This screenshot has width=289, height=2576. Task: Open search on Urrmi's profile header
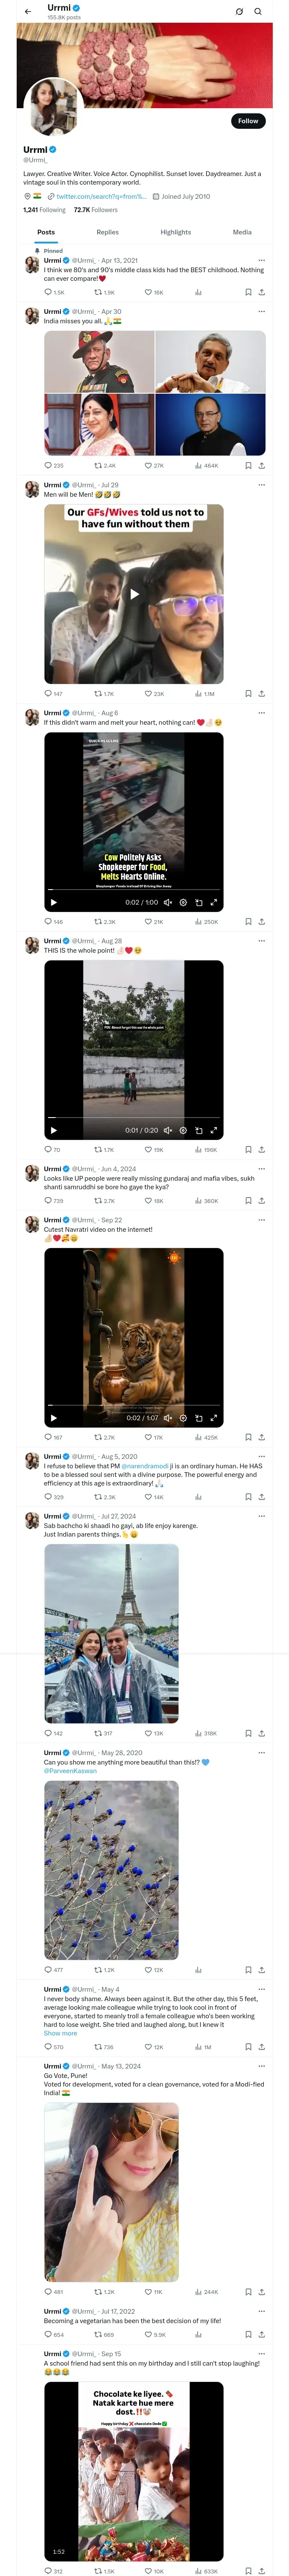pos(258,12)
